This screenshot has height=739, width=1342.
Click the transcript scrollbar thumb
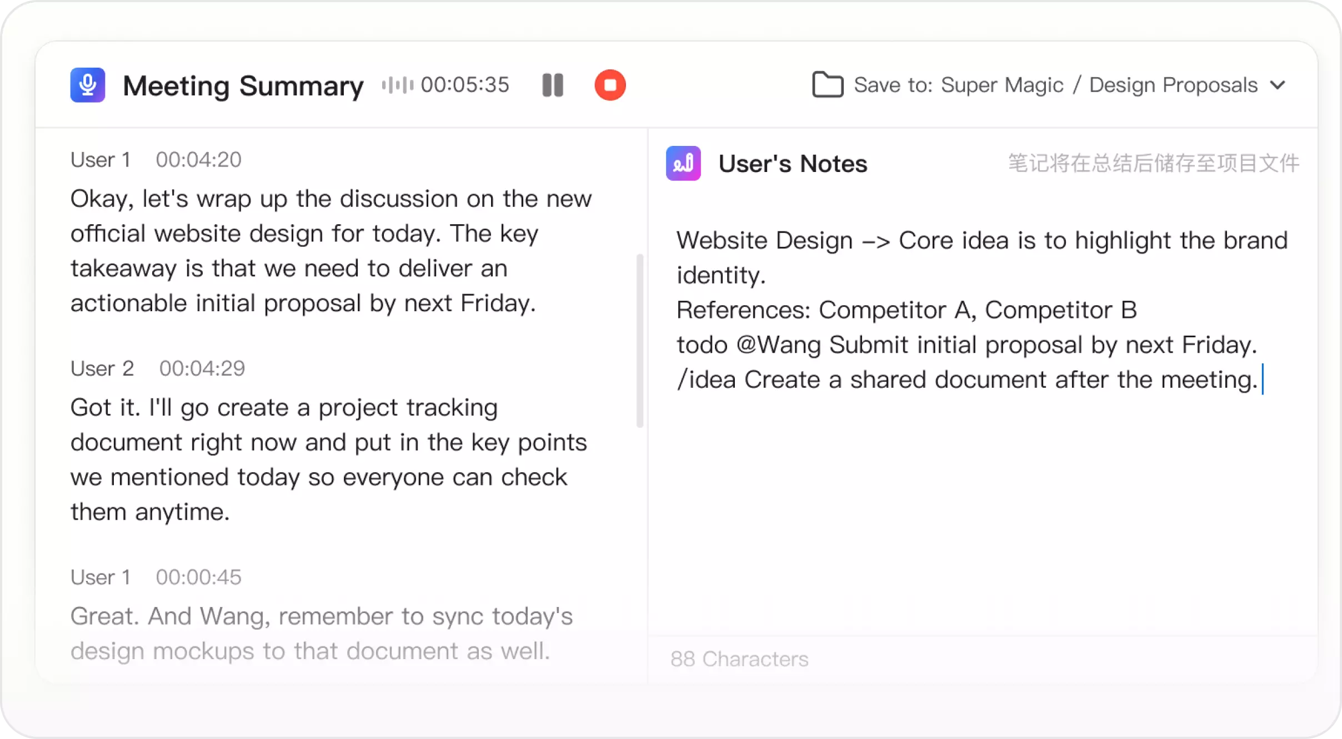640,340
